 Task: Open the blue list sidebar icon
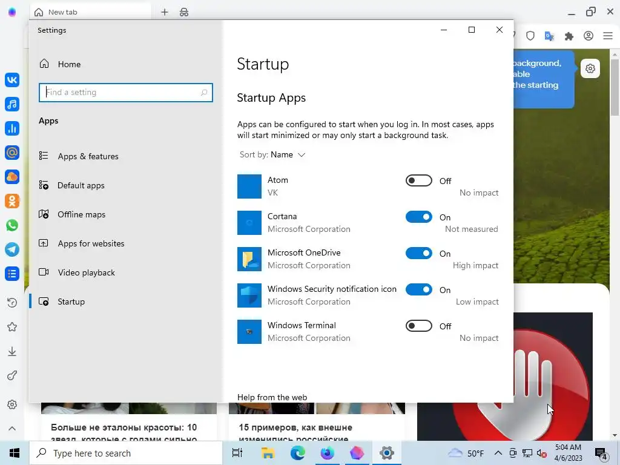(12, 273)
